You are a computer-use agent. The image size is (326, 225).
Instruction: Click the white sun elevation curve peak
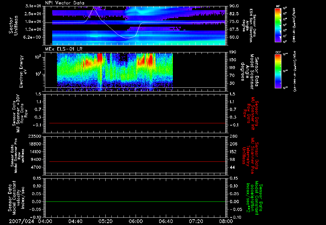click(94, 9)
